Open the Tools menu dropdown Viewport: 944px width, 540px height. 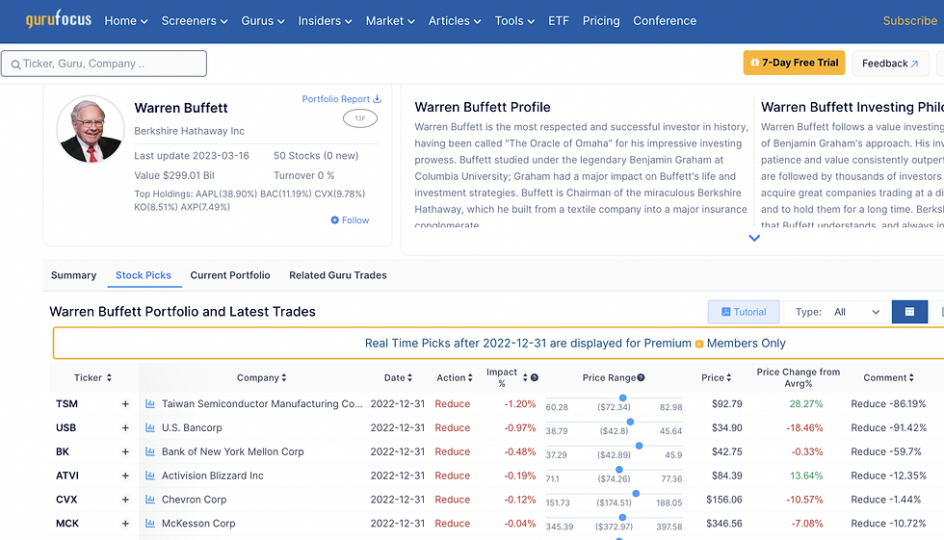tap(514, 21)
